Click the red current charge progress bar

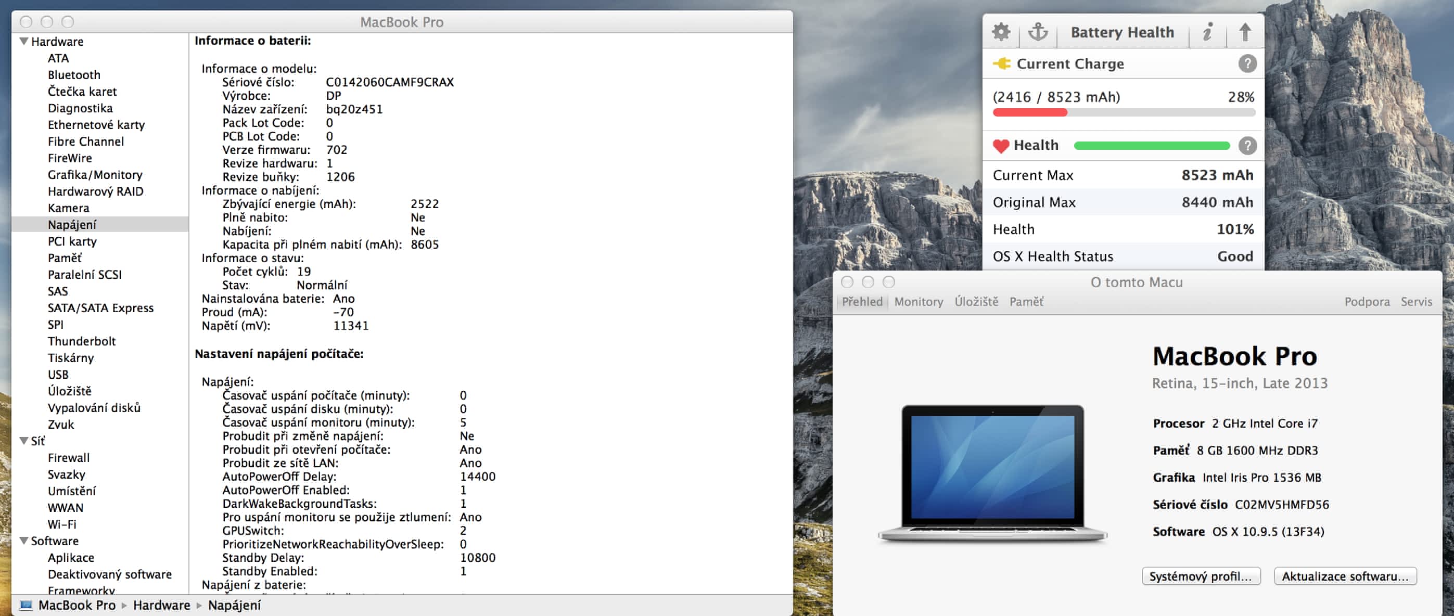click(1029, 113)
